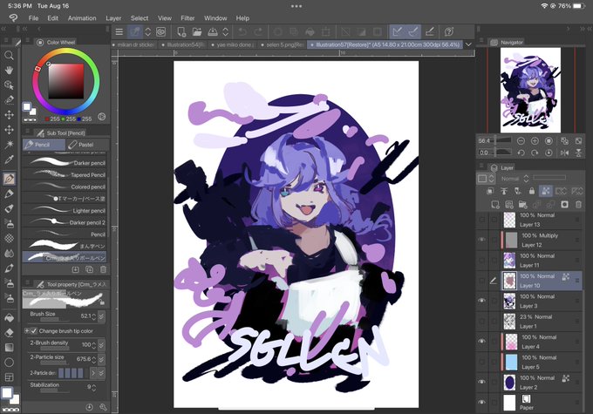593x414 pixels.
Task: Click the Undo arrow icon
Action: (242, 32)
